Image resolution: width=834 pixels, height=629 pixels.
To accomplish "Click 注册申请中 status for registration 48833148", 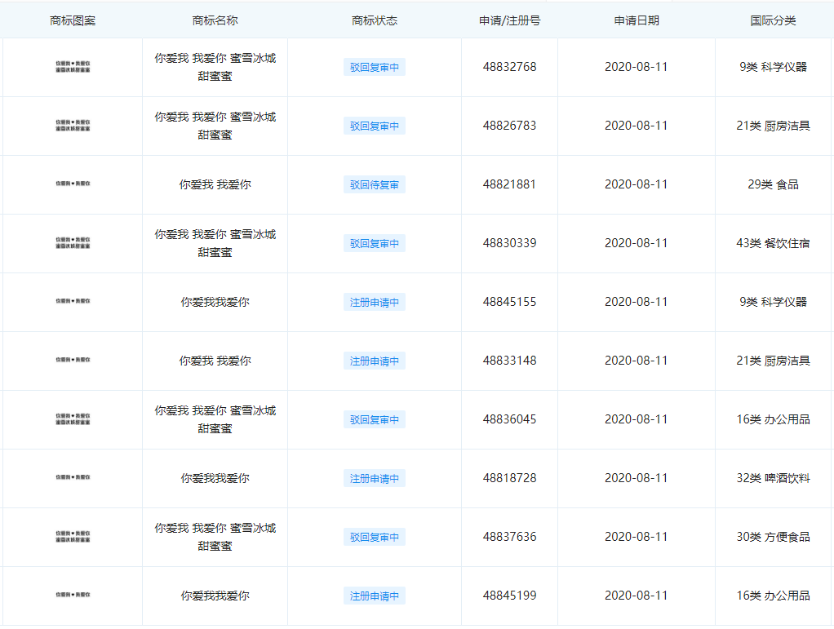I will (x=375, y=361).
